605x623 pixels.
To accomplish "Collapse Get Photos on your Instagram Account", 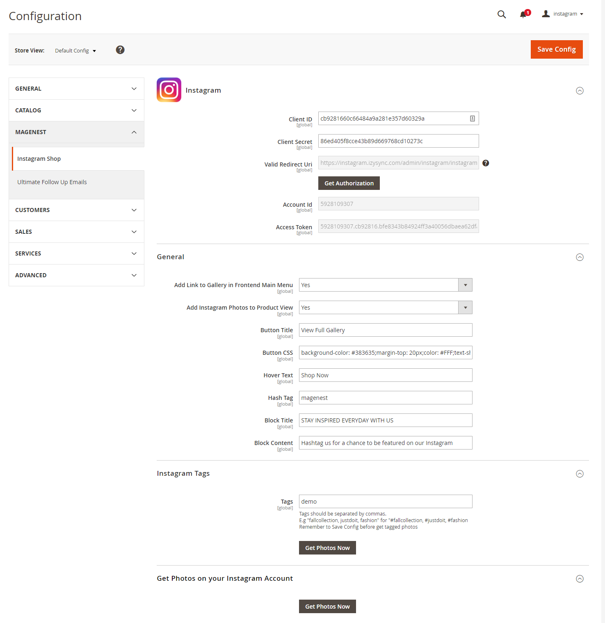I will tap(580, 579).
